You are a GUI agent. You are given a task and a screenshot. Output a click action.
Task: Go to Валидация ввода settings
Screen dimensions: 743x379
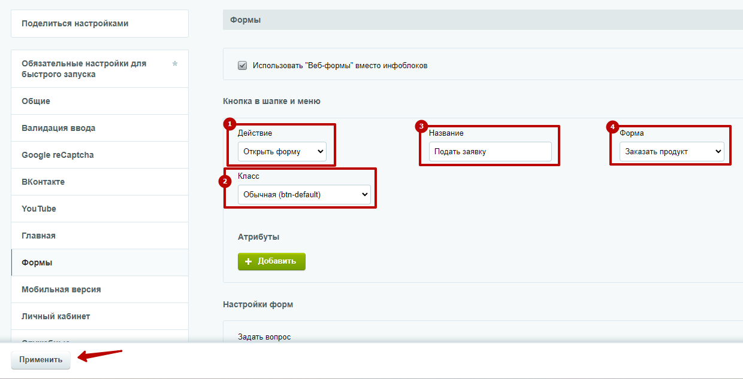point(99,128)
